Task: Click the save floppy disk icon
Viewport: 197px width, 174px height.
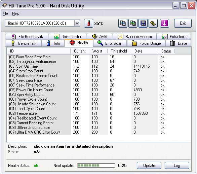Action: (143, 23)
